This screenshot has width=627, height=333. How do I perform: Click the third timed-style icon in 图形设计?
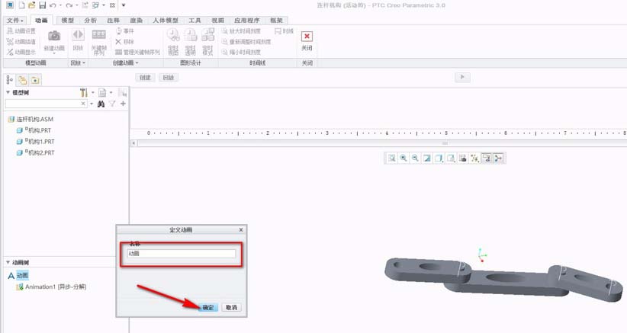click(x=208, y=35)
